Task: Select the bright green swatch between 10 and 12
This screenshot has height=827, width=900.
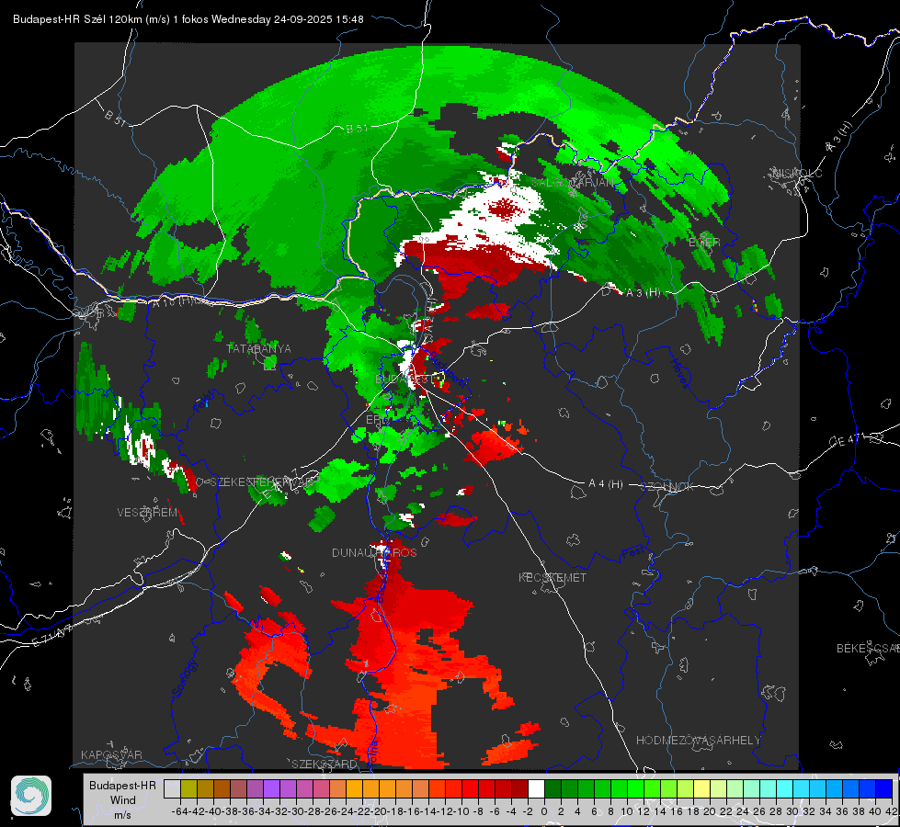Action: (635, 788)
